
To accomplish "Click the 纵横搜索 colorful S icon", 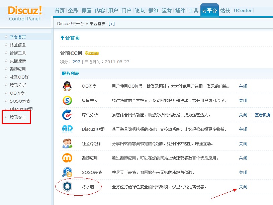I will coord(67,100).
